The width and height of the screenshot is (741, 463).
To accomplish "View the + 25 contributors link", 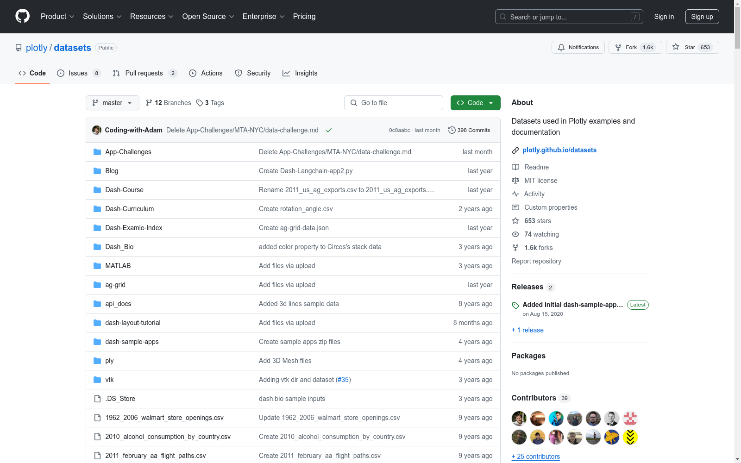I will (536, 457).
